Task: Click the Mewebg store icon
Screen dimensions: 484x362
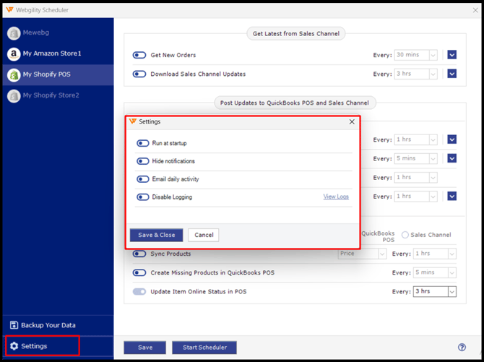Action: [x=14, y=33]
